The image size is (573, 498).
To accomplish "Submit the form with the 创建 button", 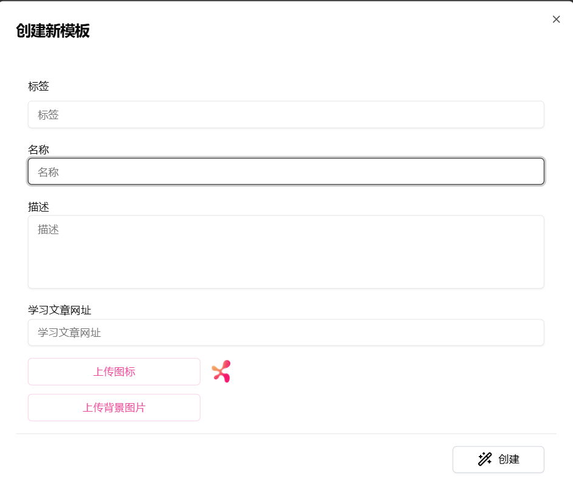I will (x=498, y=459).
